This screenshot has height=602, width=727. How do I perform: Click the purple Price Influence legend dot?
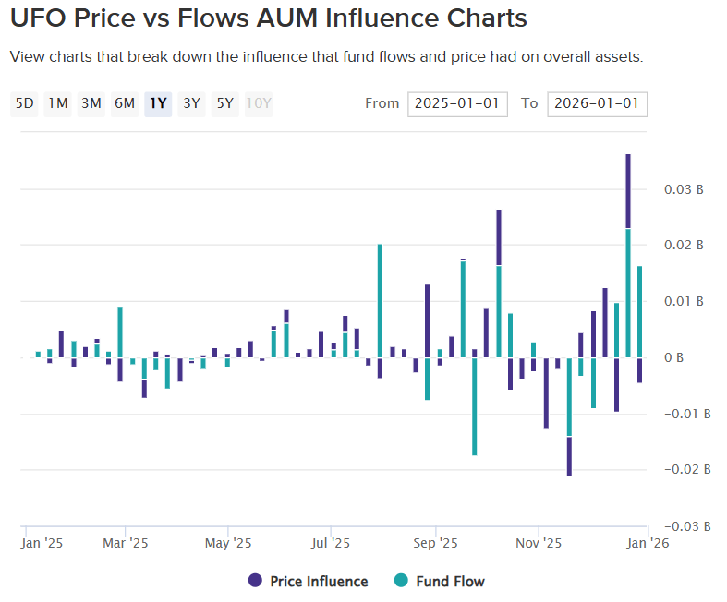255,581
